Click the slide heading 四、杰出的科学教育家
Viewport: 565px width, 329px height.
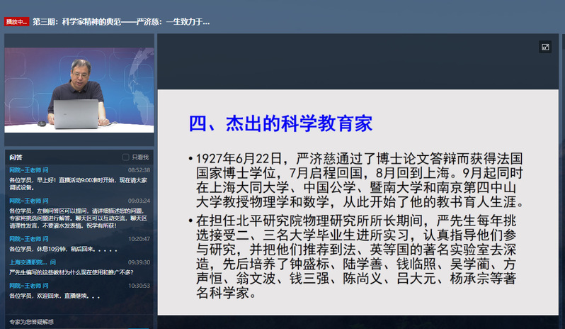click(x=280, y=123)
